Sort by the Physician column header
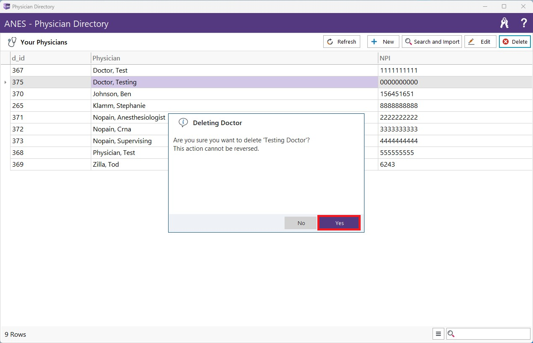The width and height of the screenshot is (533, 343). click(235, 58)
